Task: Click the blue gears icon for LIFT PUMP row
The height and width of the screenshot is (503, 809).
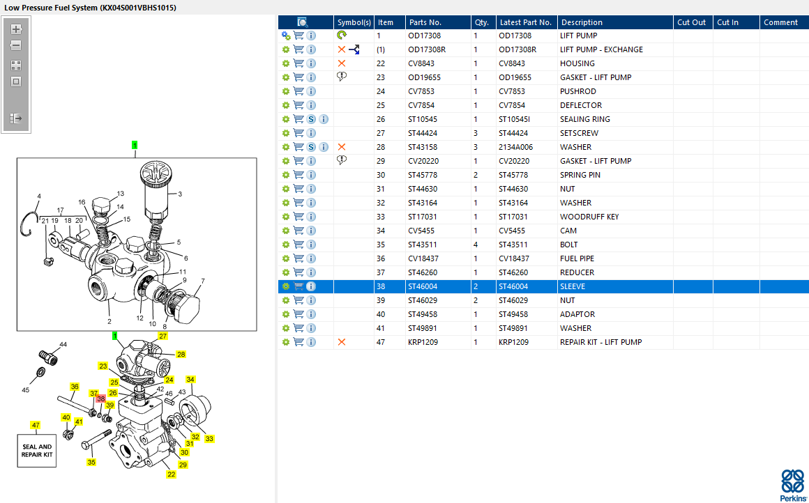Action: pyautogui.click(x=286, y=36)
